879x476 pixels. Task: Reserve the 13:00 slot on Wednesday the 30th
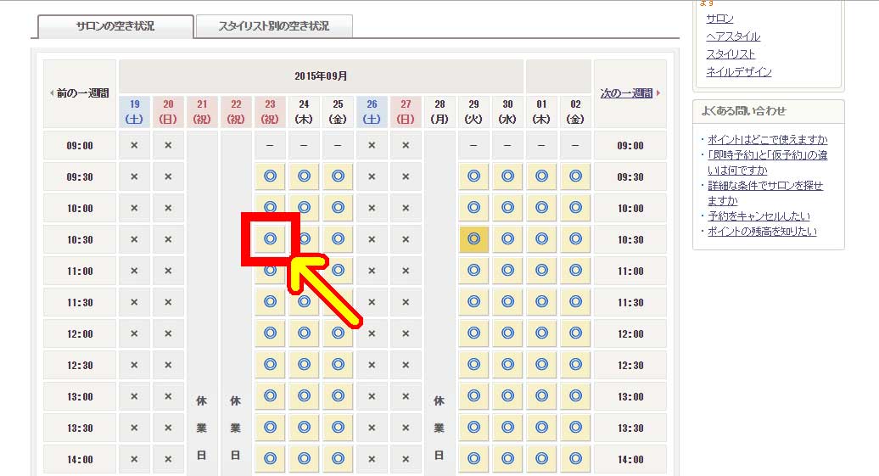coord(507,396)
